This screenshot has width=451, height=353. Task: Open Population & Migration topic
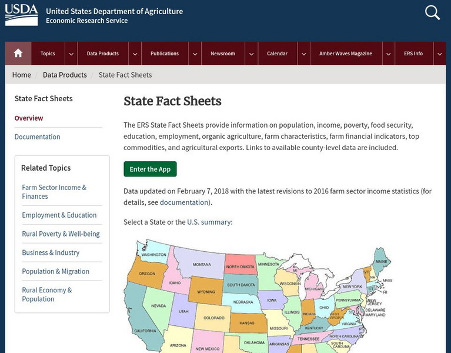tap(55, 271)
